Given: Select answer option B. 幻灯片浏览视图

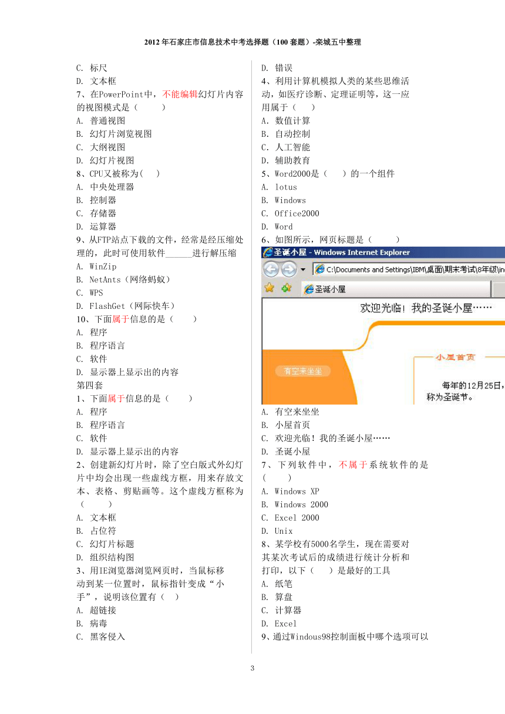Looking at the screenshot, I should [x=114, y=134].
